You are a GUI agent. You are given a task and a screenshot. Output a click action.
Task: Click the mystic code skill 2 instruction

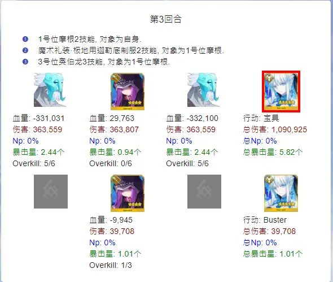131,50
